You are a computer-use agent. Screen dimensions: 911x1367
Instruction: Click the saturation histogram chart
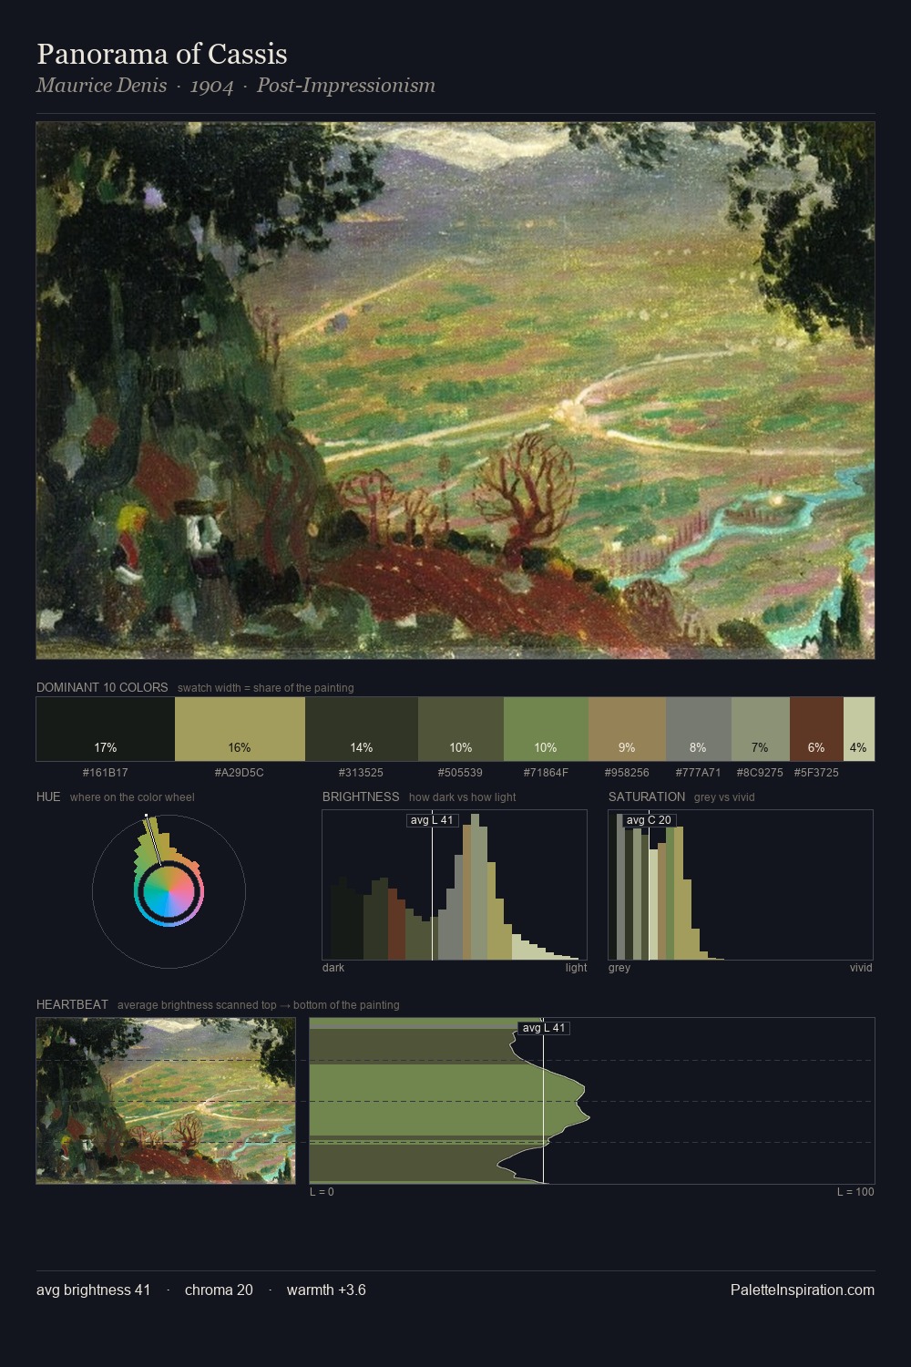[741, 885]
